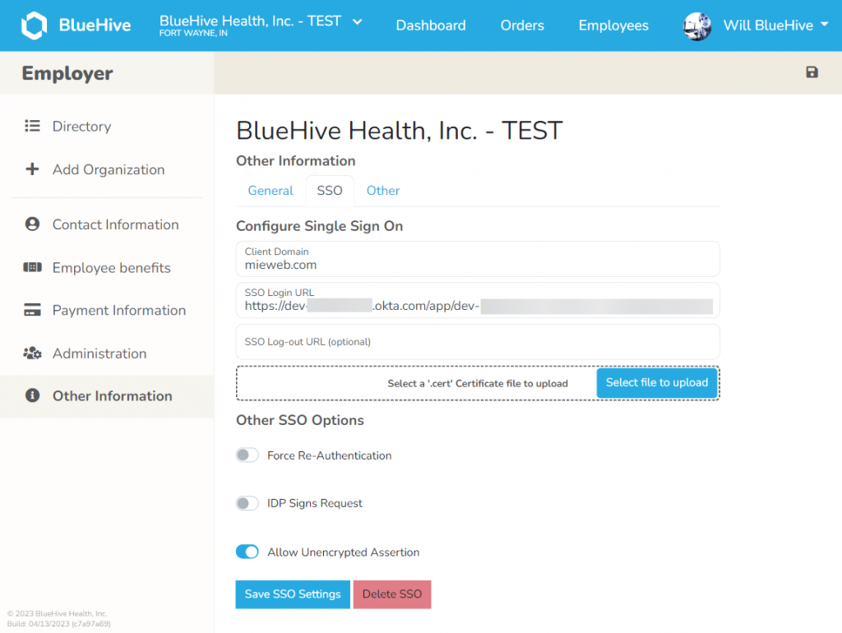Turn on IDP Signs Request
The image size is (842, 633).
tap(247, 502)
